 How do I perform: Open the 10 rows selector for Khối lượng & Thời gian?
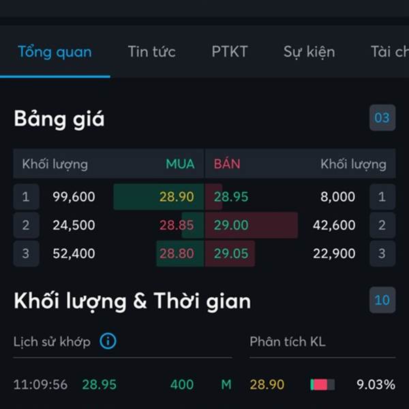[x=382, y=300]
